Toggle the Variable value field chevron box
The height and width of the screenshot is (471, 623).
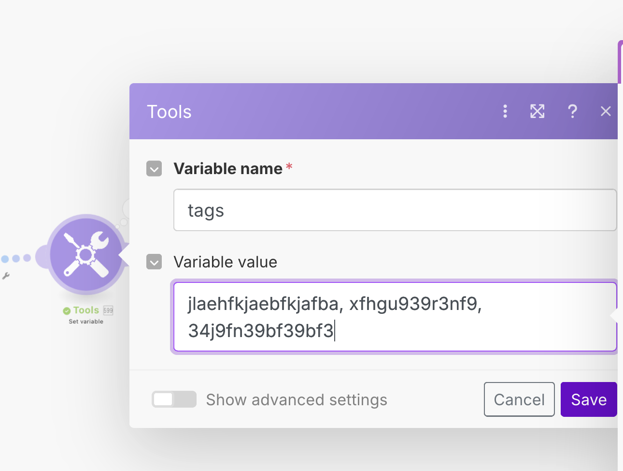point(154,262)
